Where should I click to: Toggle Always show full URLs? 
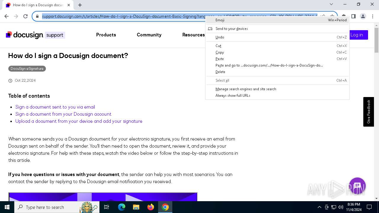(277, 96)
